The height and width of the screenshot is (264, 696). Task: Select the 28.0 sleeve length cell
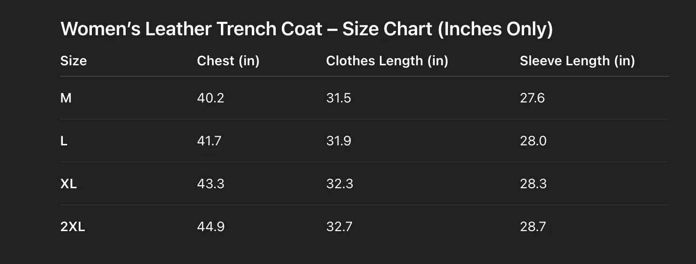tap(533, 141)
